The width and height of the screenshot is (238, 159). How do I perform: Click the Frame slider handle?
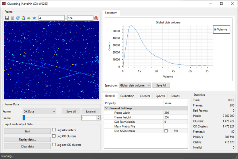click(x=24, y=118)
